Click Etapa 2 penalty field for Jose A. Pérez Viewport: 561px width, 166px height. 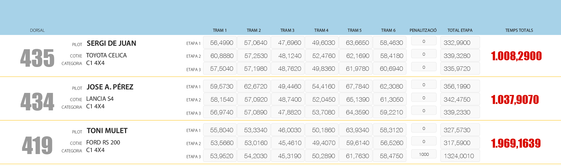[x=424, y=98]
